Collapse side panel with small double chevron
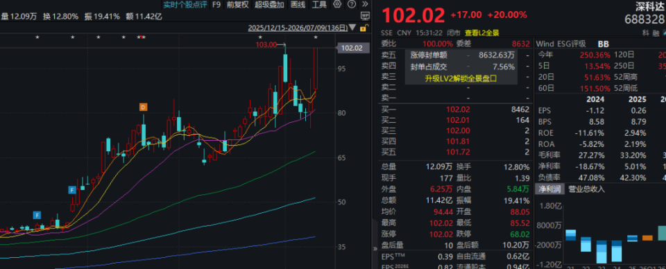 click(375, 249)
